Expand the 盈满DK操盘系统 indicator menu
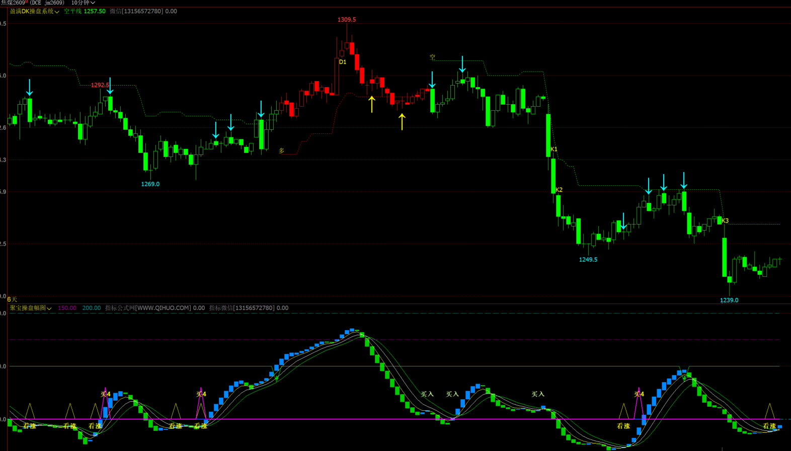 35,11
